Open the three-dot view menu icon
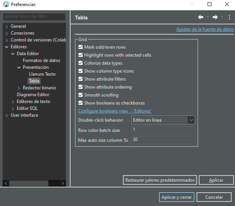Viewport: 235px width, 206px height. (x=229, y=17)
